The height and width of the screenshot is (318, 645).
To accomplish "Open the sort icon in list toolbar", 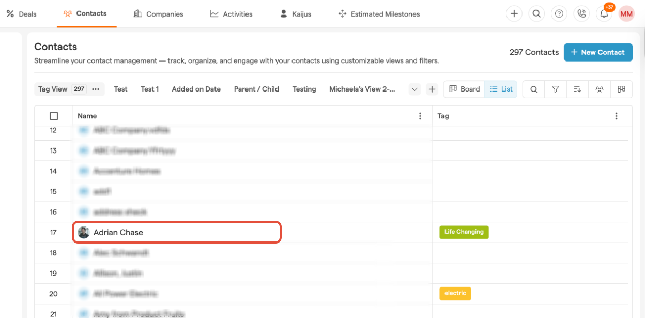I will 577,89.
